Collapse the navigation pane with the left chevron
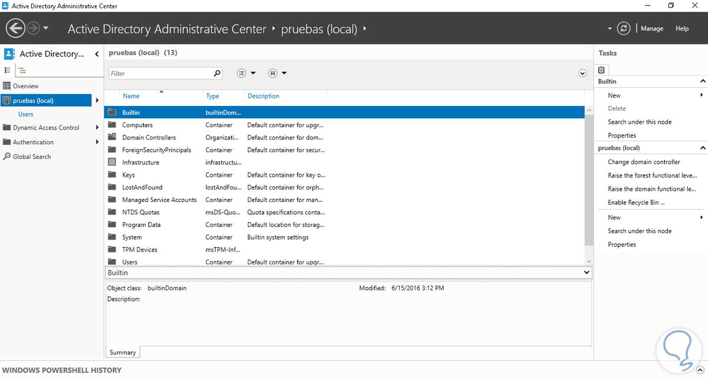Screen dimensions: 708x378 [x=97, y=54]
